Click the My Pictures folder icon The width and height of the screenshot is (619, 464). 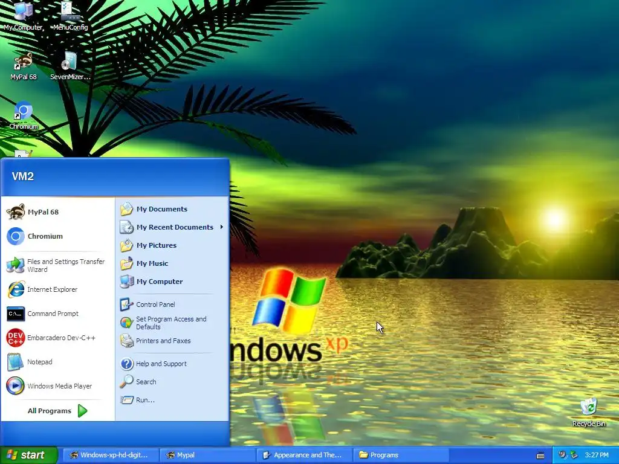[x=127, y=245]
